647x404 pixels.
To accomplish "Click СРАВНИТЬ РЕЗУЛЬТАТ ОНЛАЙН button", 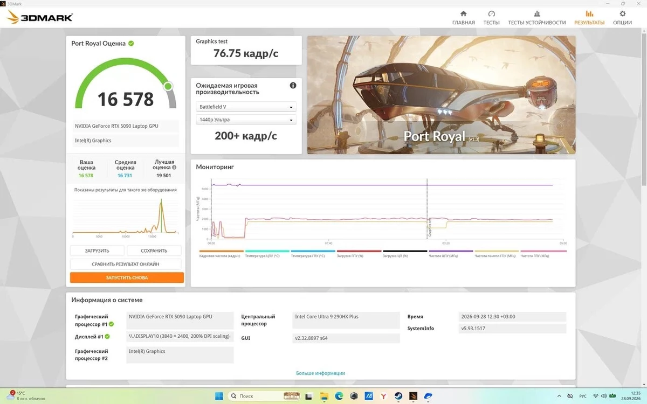I will pos(126,264).
